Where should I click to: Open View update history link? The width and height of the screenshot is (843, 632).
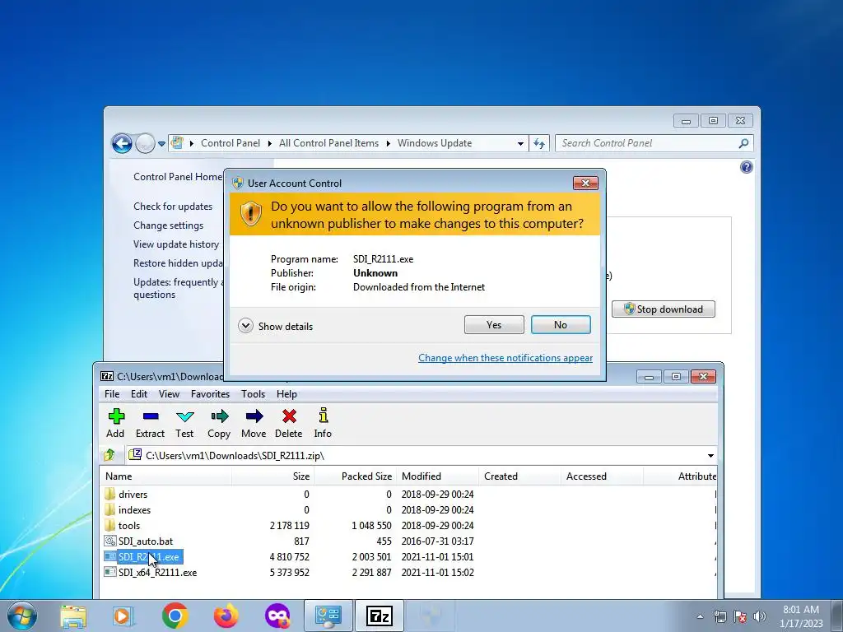coord(176,244)
